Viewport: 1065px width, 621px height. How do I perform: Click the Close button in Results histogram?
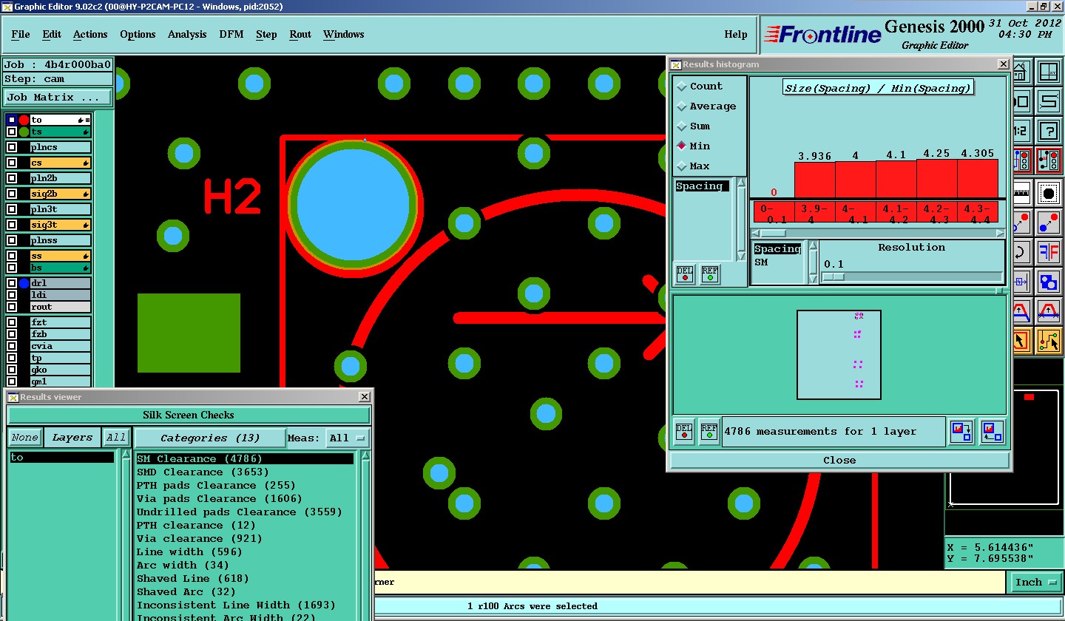[839, 460]
